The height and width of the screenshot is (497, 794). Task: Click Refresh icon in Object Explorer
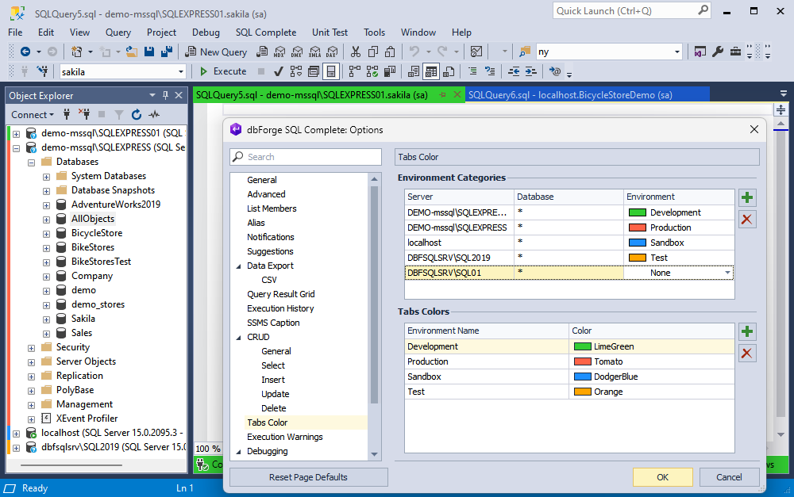pyautogui.click(x=137, y=115)
